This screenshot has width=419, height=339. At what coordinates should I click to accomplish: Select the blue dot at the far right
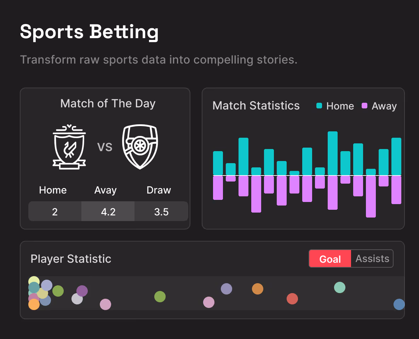399,304
